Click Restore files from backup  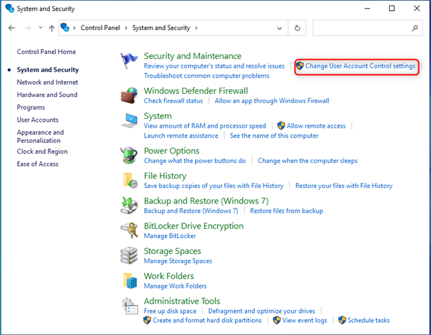coord(287,211)
